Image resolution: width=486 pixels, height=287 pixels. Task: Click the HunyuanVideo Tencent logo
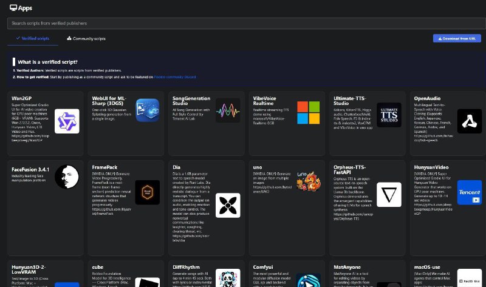(x=469, y=192)
